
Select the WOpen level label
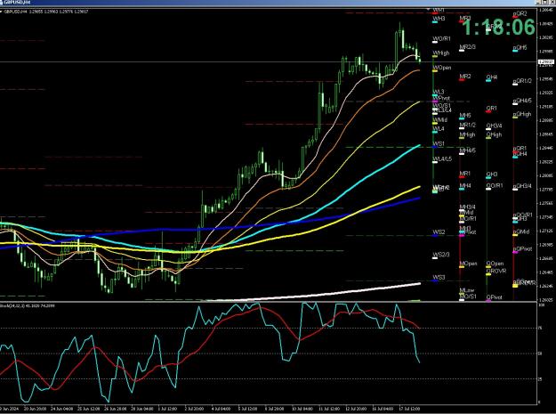pyautogui.click(x=442, y=68)
